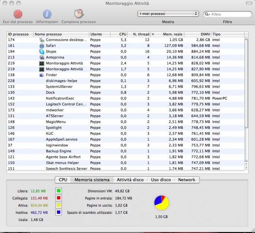Click the N. thread sort arrow
The width and height of the screenshot is (255, 233).
click(x=153, y=34)
